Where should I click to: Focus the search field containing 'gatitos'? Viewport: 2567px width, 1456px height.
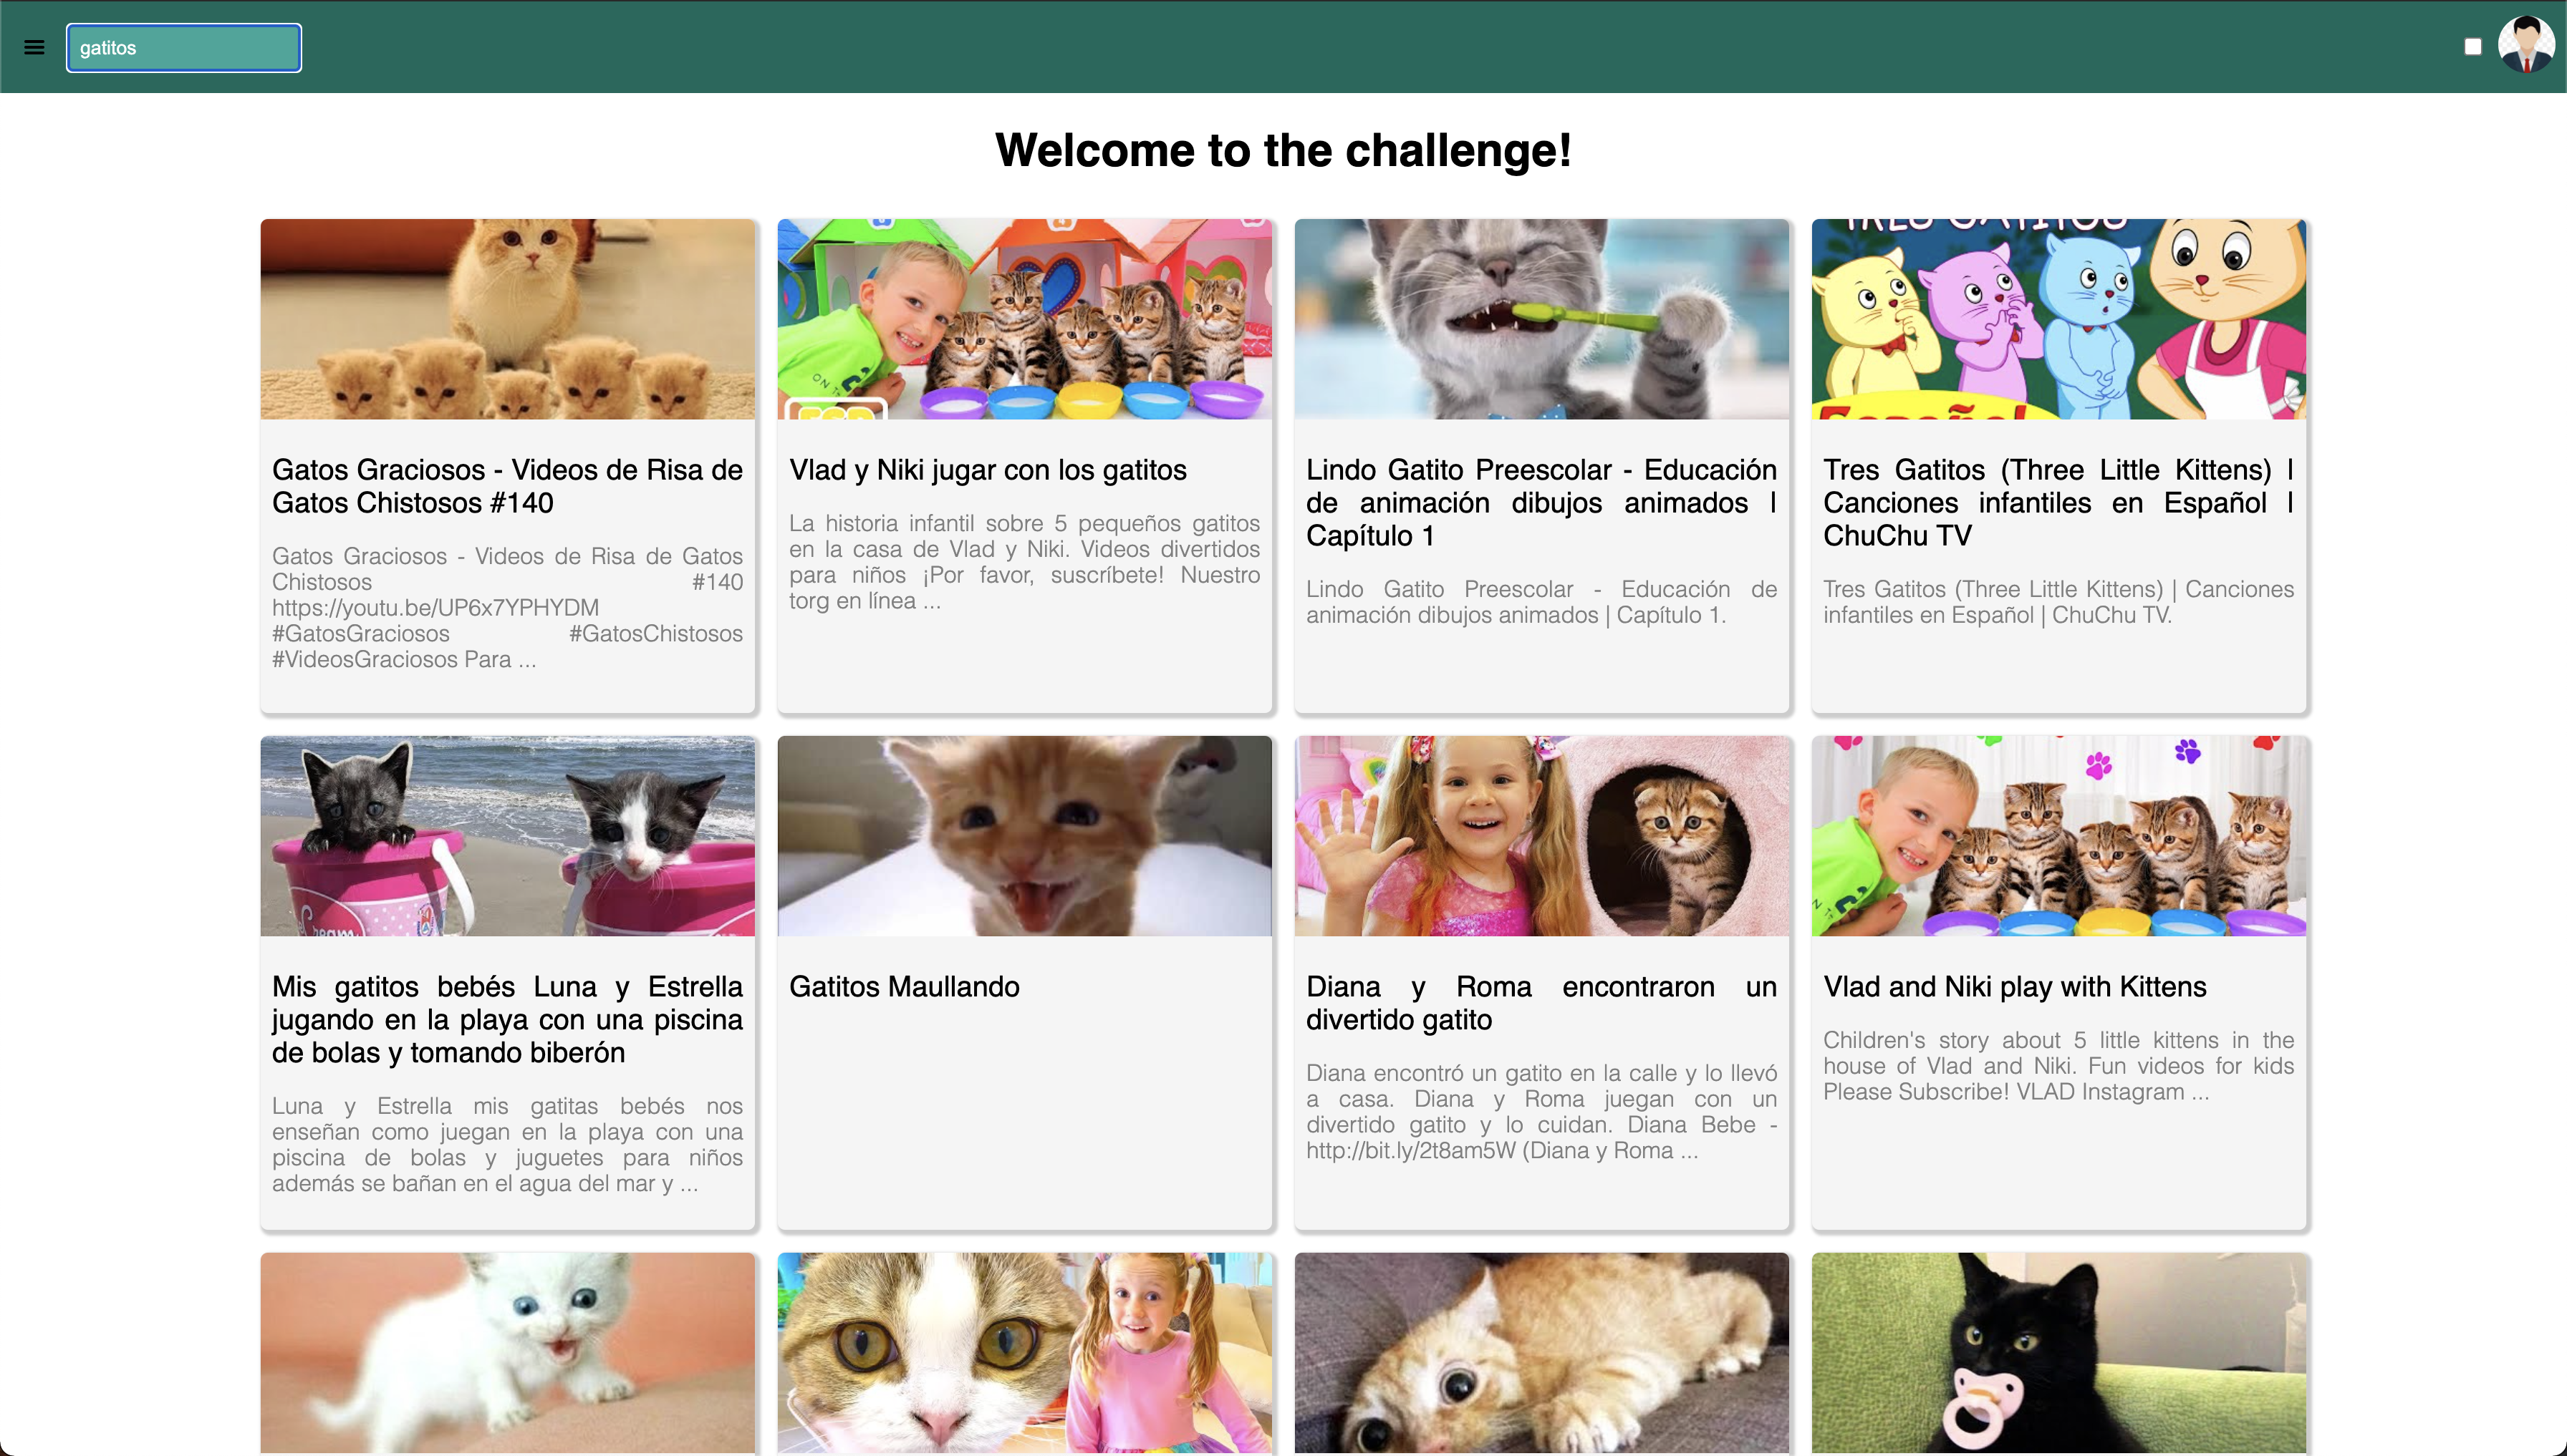(x=184, y=47)
